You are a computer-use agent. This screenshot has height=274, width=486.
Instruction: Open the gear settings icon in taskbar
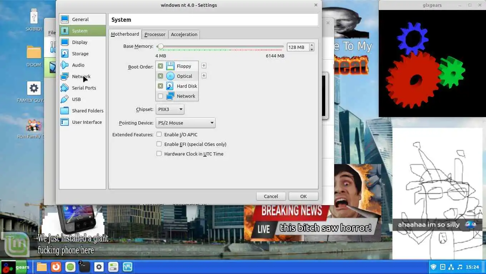pyautogui.click(x=99, y=267)
